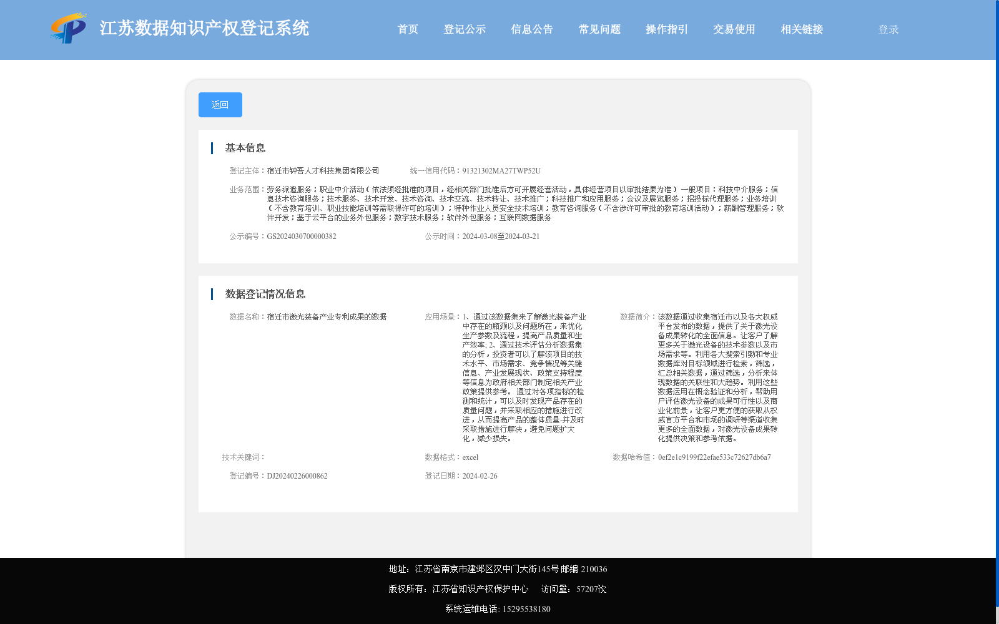Click the 数据简介 description paragraph
The width and height of the screenshot is (999, 624).
(718, 378)
